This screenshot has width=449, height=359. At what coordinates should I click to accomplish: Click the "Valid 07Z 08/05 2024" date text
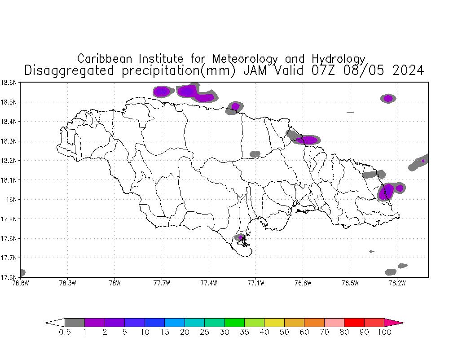pyautogui.click(x=349, y=70)
